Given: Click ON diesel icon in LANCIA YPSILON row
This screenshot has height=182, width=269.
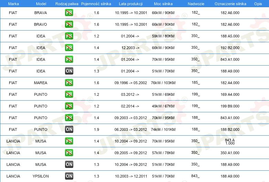Looking at the screenshot, I should pos(69,176).
